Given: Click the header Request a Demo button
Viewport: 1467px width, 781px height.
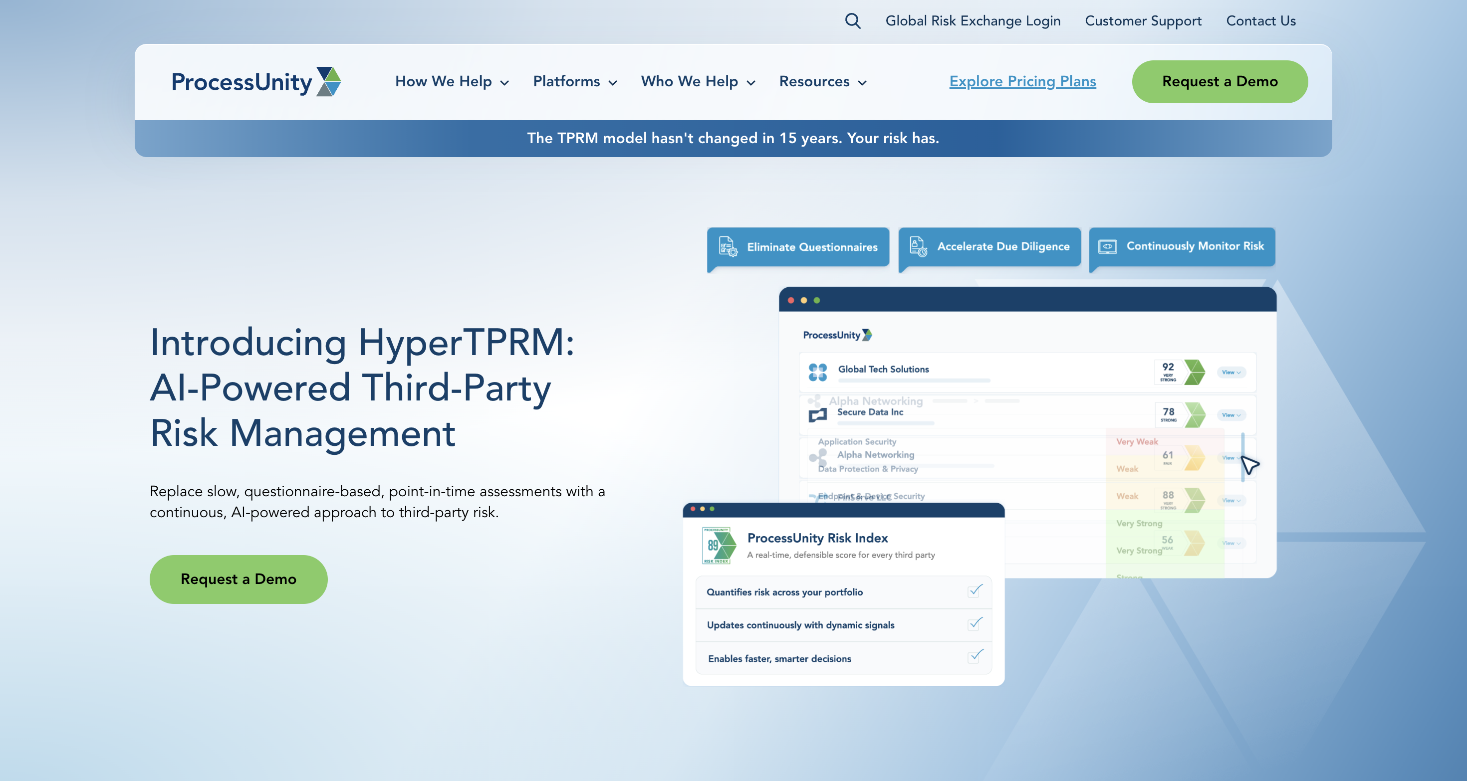Looking at the screenshot, I should [x=1220, y=82].
